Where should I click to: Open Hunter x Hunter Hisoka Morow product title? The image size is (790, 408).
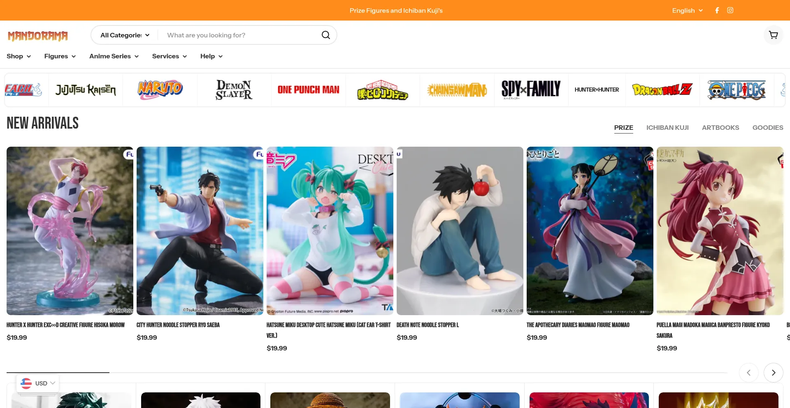(x=65, y=325)
